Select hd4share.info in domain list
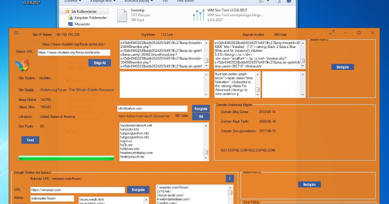This screenshot has height=204, width=389. click(x=130, y=149)
